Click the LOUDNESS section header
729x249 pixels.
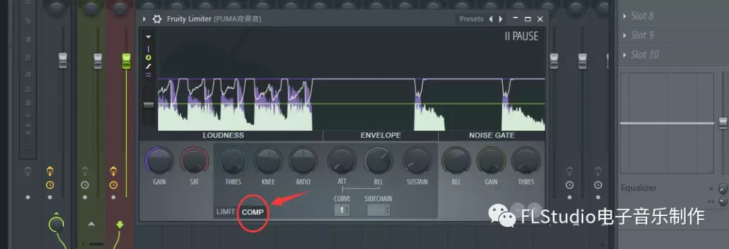click(x=223, y=135)
